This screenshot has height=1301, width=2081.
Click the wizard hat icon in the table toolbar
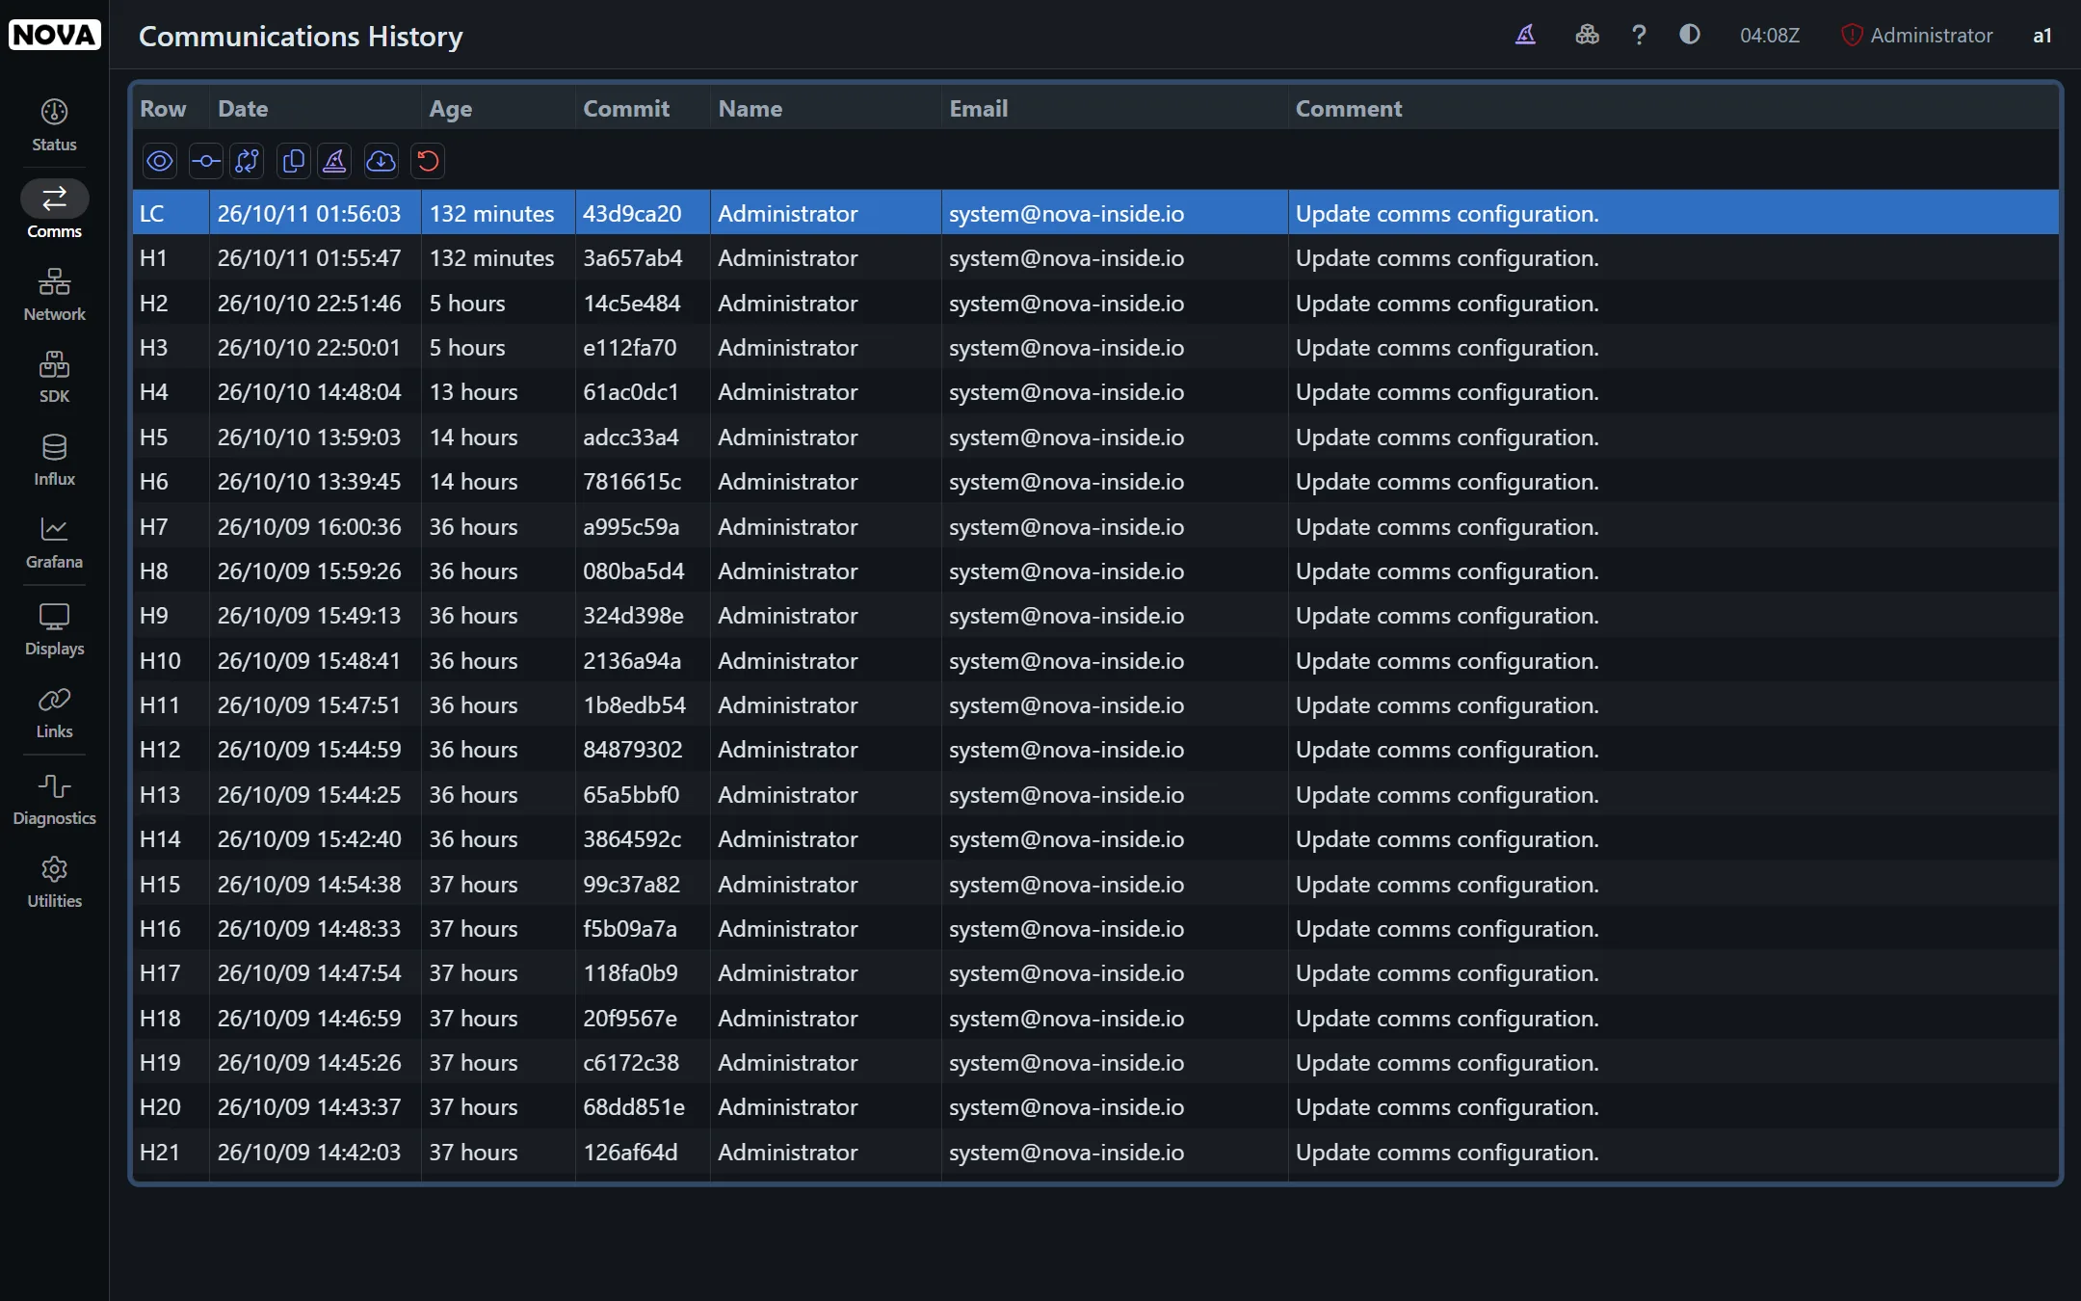(334, 161)
